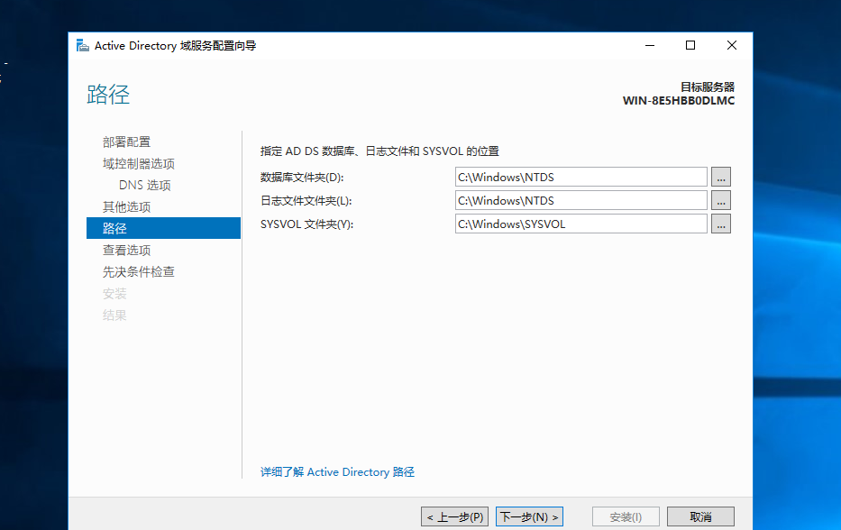Click the SYSVOL 文件夹 path input field
The width and height of the screenshot is (841, 530).
point(580,224)
